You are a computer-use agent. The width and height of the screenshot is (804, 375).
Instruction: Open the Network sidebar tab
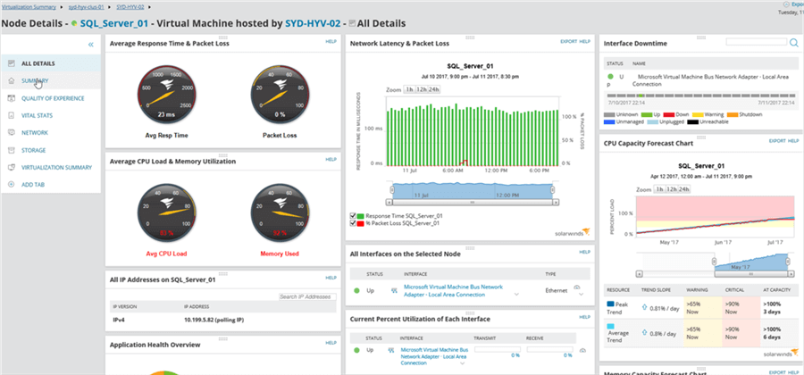51,133
